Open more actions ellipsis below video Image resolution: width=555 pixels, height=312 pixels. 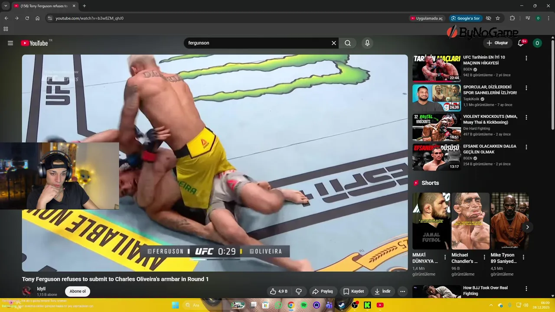point(402,291)
